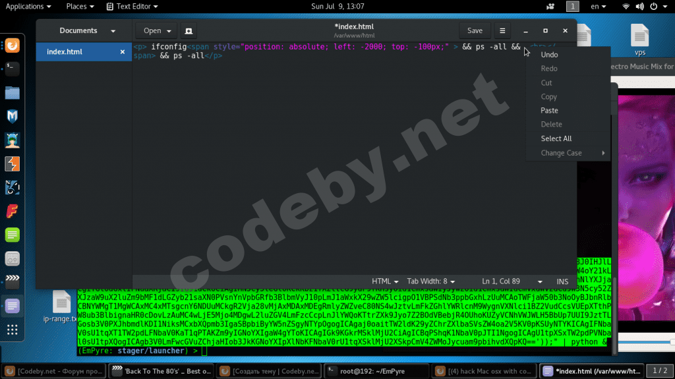Expand the Documents panel dropdown

113,31
